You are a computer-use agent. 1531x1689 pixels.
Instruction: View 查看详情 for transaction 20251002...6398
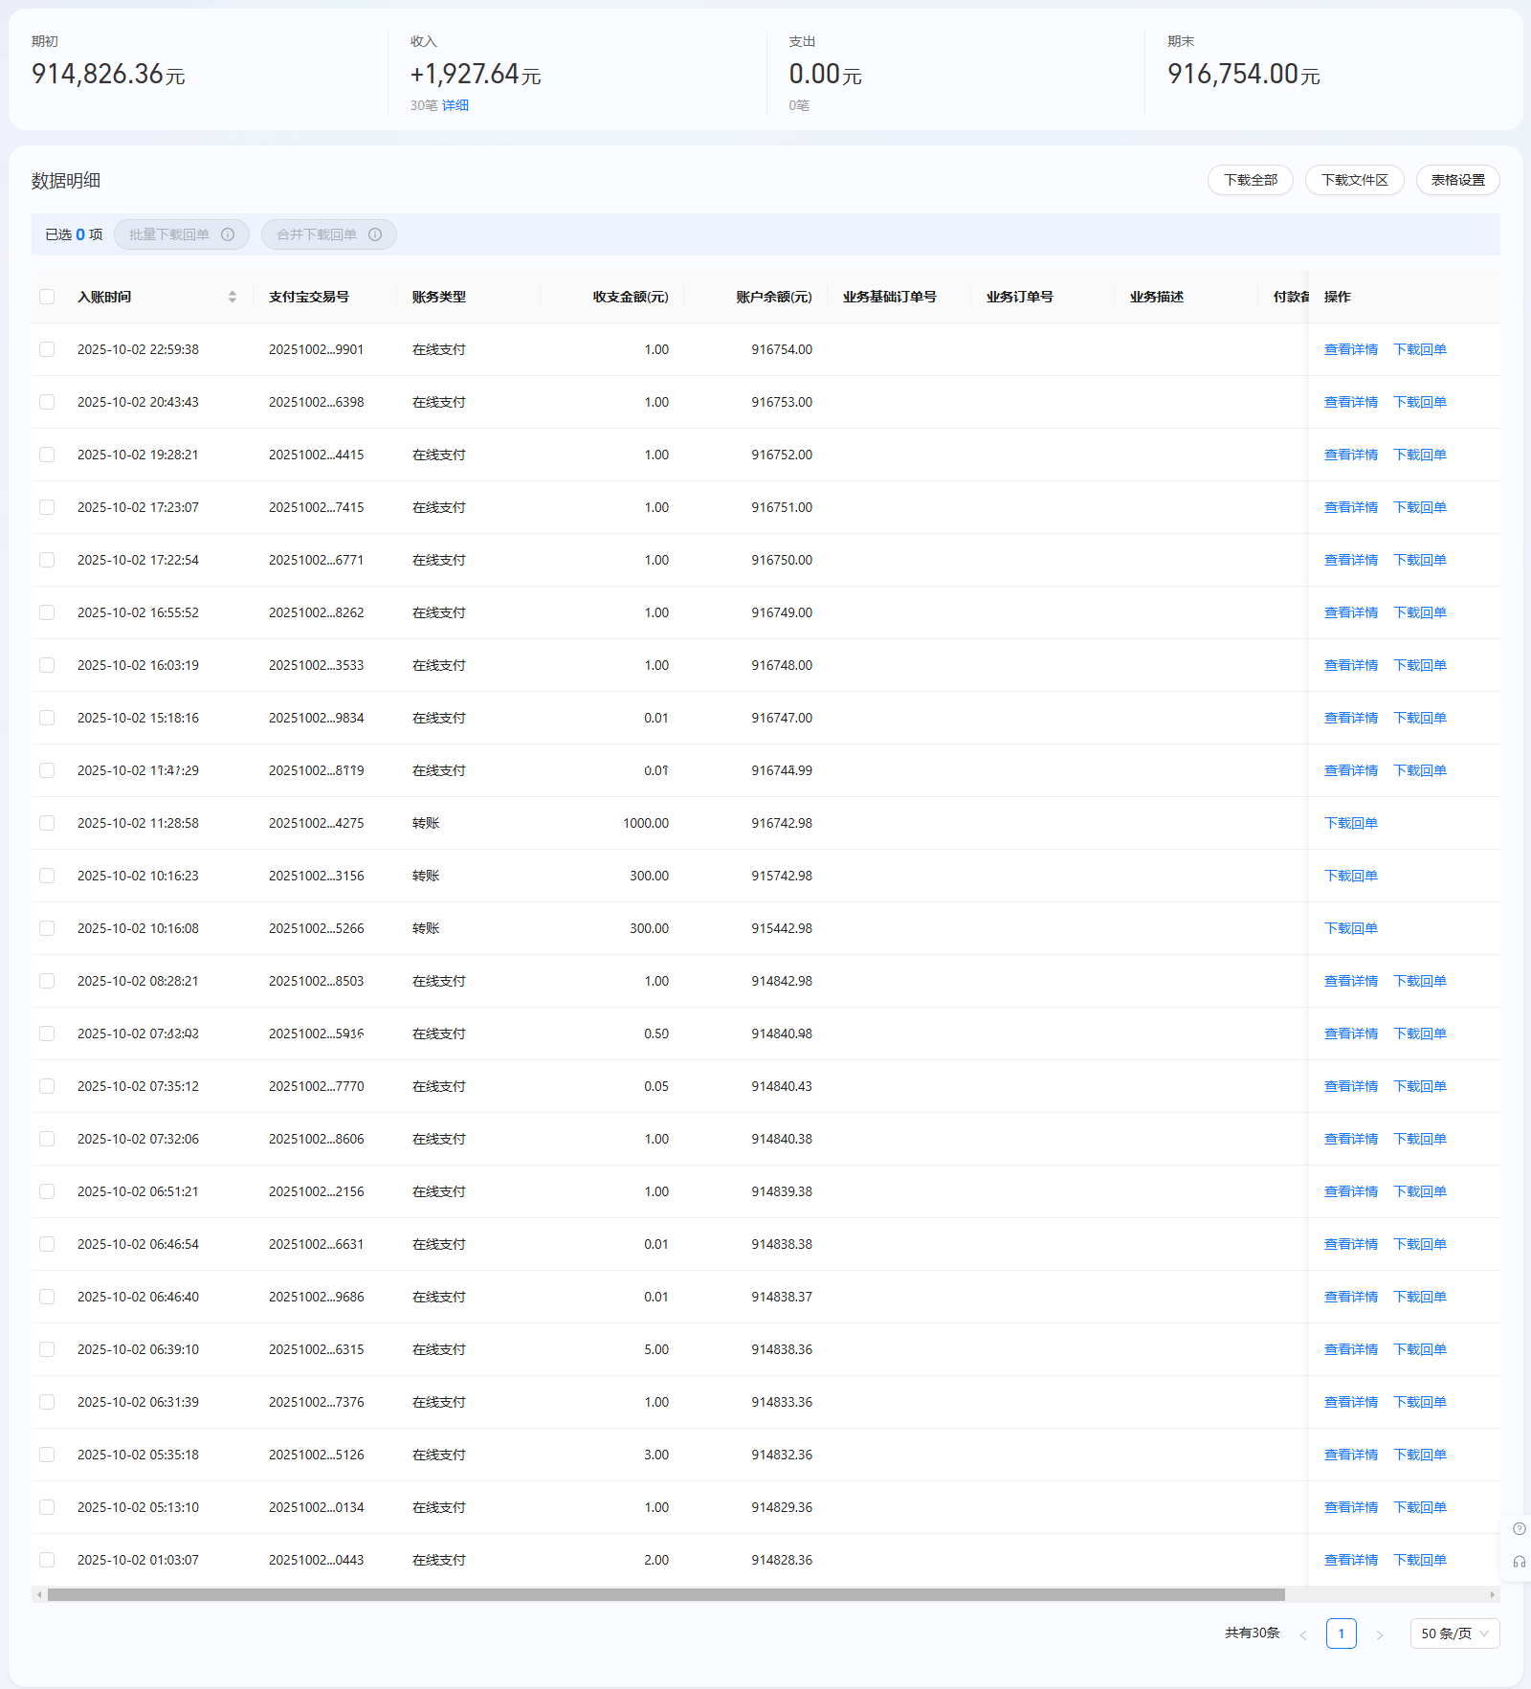point(1350,402)
